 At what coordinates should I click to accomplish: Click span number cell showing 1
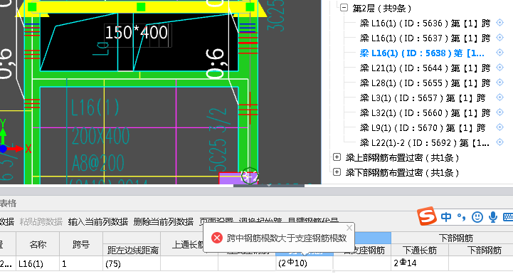[x=81, y=263]
